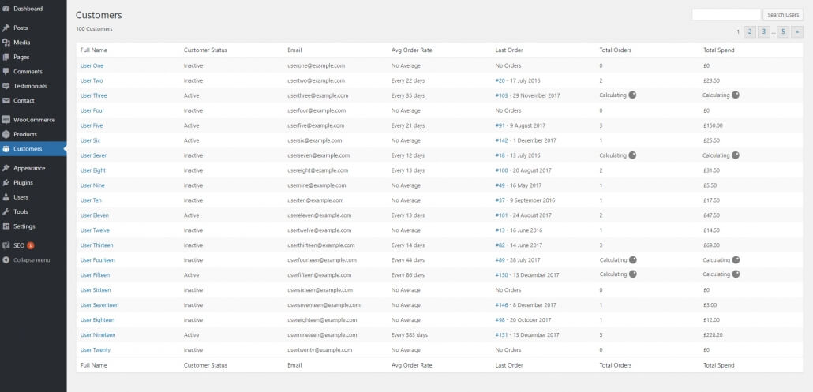Click the calculating spinner for User Seven orders
Image resolution: width=813 pixels, height=392 pixels.
pos(632,155)
